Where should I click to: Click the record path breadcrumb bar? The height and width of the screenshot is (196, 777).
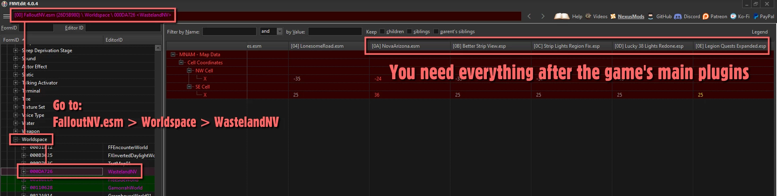pyautogui.click(x=267, y=16)
